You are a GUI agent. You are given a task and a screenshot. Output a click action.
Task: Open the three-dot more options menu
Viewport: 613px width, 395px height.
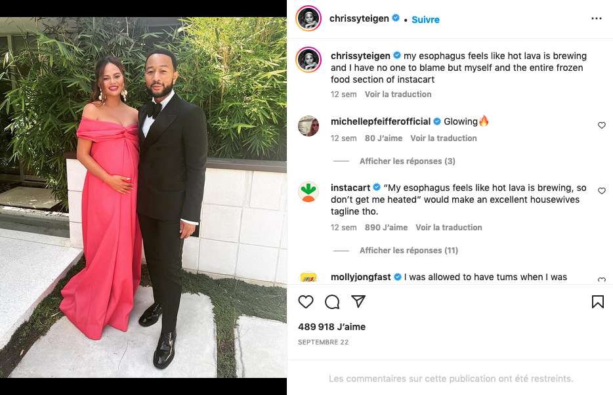596,18
